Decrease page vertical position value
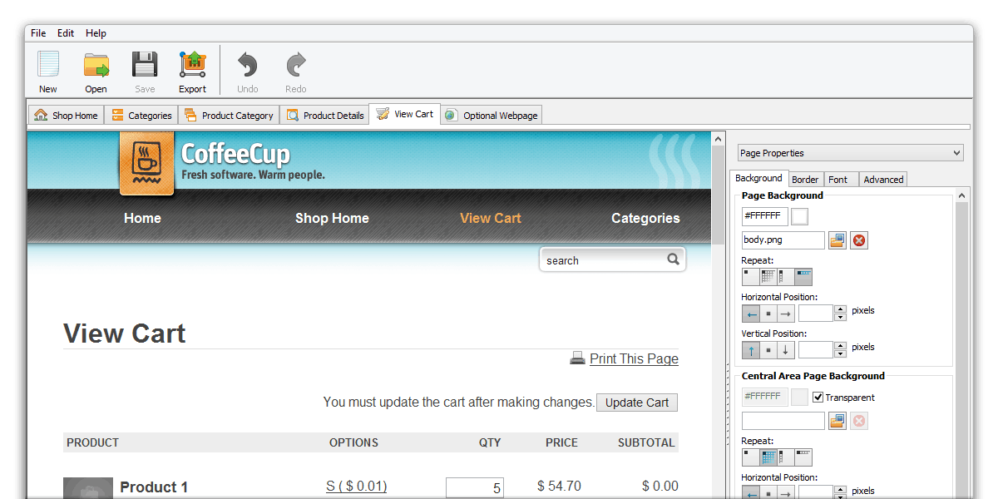Image resolution: width=998 pixels, height=499 pixels. 840,354
